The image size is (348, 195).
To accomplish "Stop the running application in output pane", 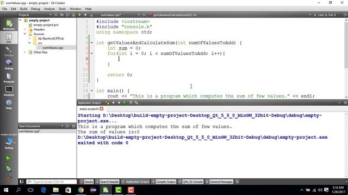I will tap(130, 102).
